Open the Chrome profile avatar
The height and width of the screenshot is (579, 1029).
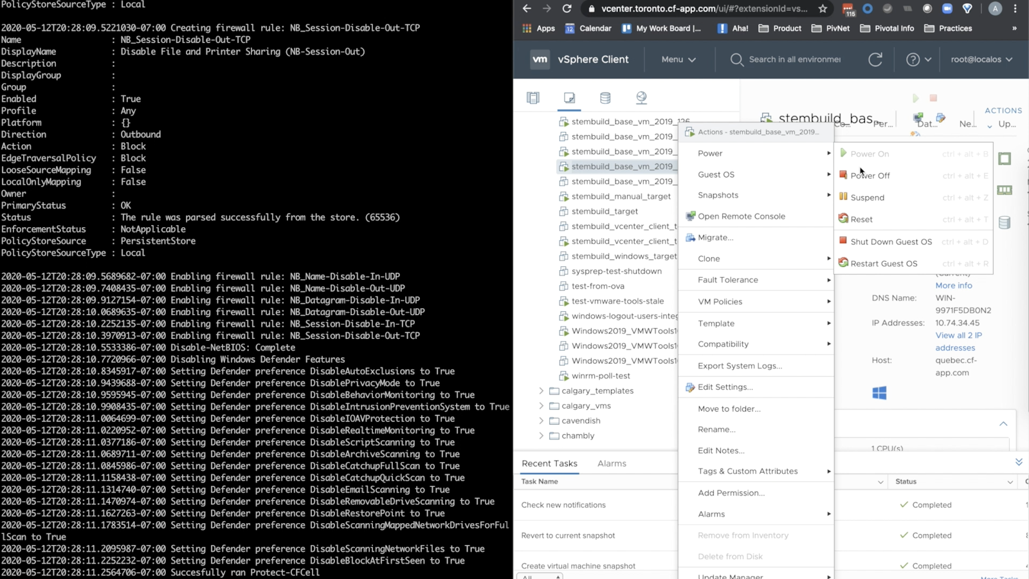(995, 8)
